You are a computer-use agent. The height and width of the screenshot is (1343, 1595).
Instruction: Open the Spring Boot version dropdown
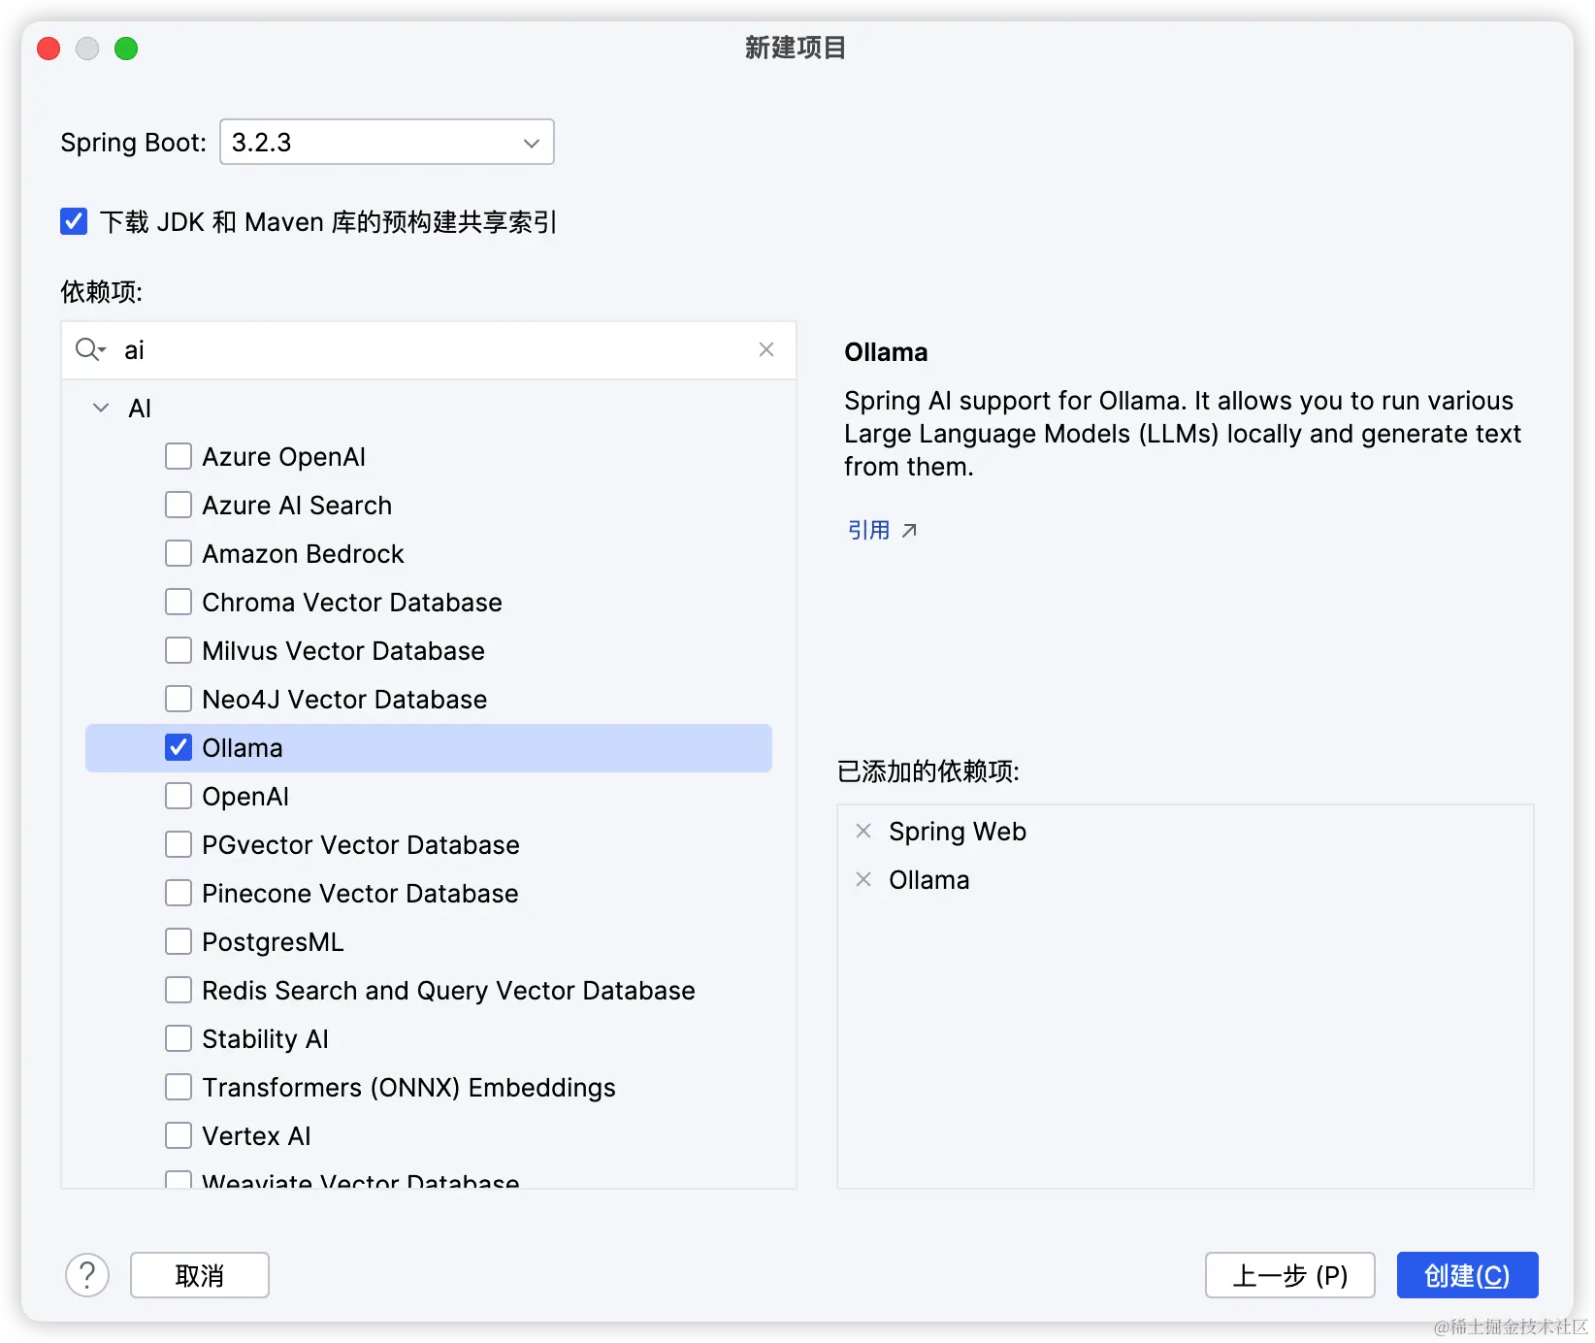pyautogui.click(x=386, y=143)
